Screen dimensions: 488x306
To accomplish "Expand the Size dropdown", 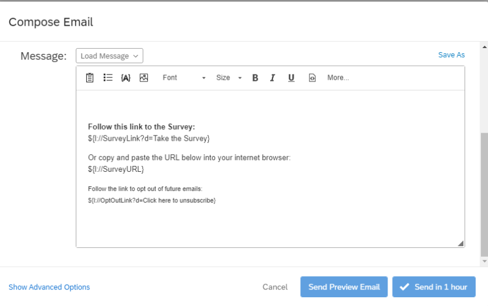I will coord(228,77).
